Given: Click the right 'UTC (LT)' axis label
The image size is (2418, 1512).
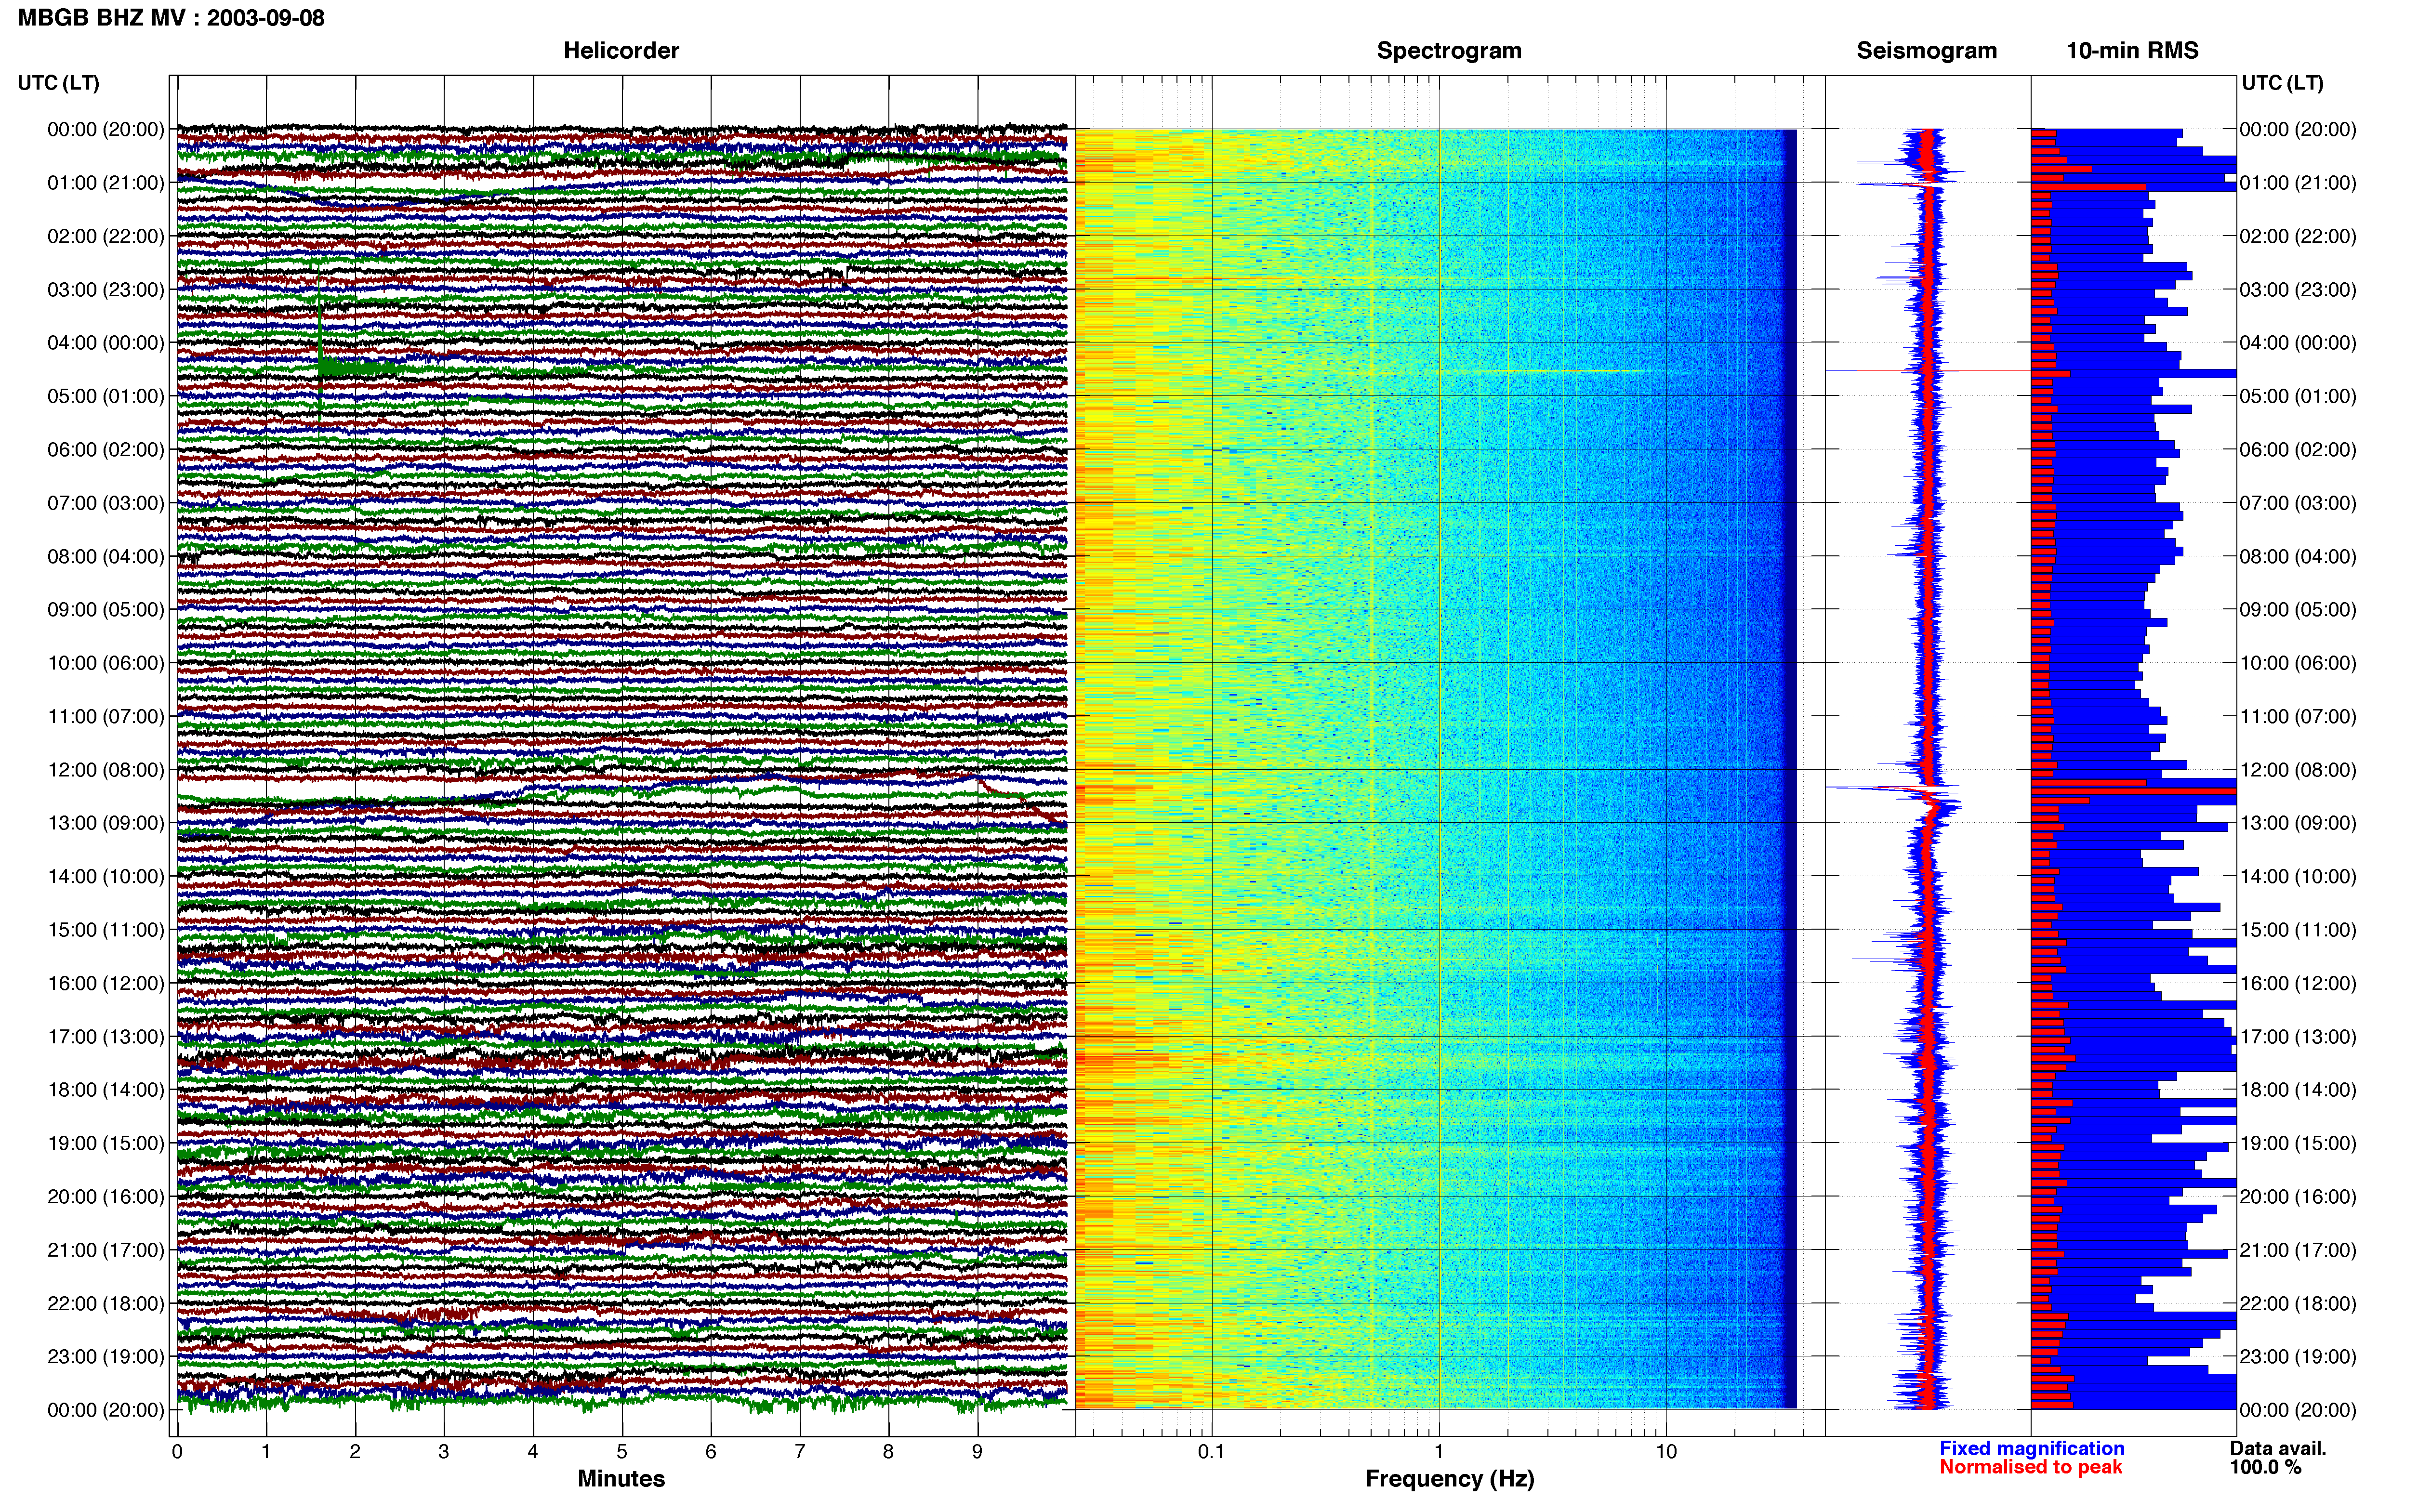Looking at the screenshot, I should [2282, 83].
